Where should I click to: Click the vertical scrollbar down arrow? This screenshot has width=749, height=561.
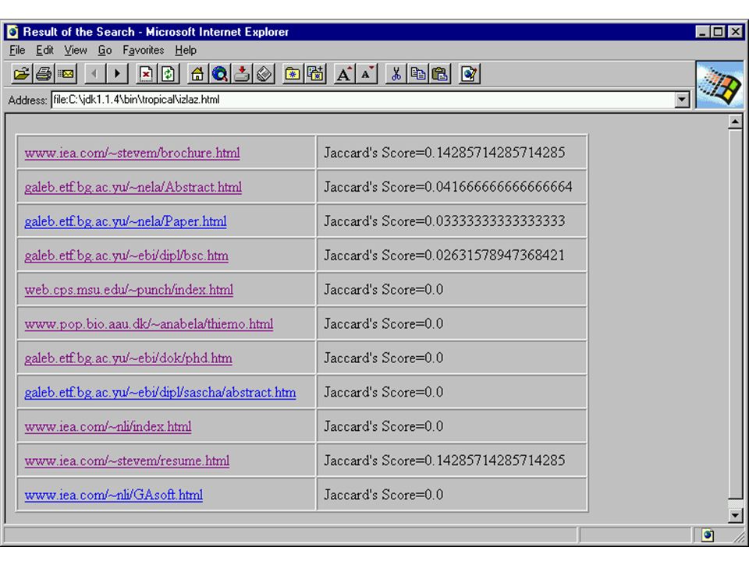click(735, 515)
